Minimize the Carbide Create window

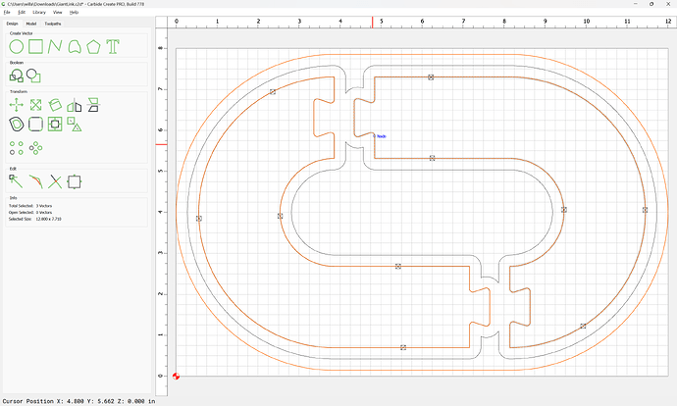tap(636, 4)
